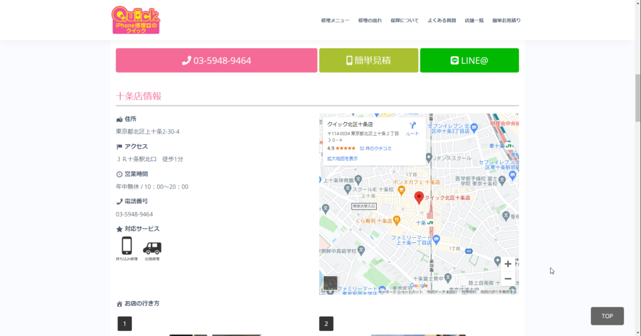Click the ルート directions icon on map
Image resolution: width=641 pixels, height=336 pixels.
point(412,129)
